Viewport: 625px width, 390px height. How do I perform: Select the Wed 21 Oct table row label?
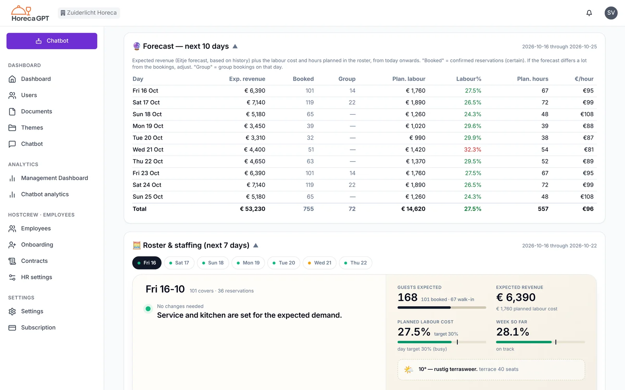pos(148,150)
